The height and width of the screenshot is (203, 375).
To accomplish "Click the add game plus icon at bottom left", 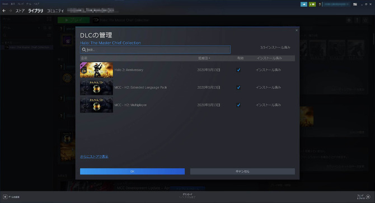I will click(x=5, y=197).
